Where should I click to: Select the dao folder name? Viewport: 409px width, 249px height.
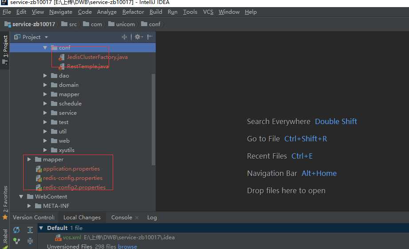pyautogui.click(x=64, y=75)
